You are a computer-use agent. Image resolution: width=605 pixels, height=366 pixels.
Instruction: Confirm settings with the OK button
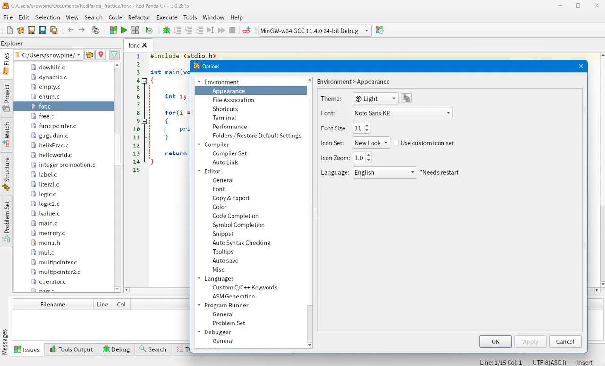tap(495, 341)
